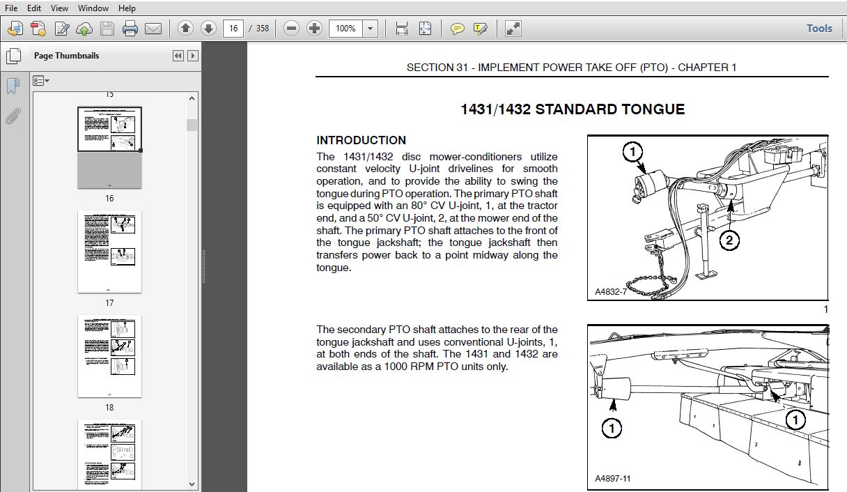
Task: Collapse the navigation pane with double arrows
Action: 178,56
